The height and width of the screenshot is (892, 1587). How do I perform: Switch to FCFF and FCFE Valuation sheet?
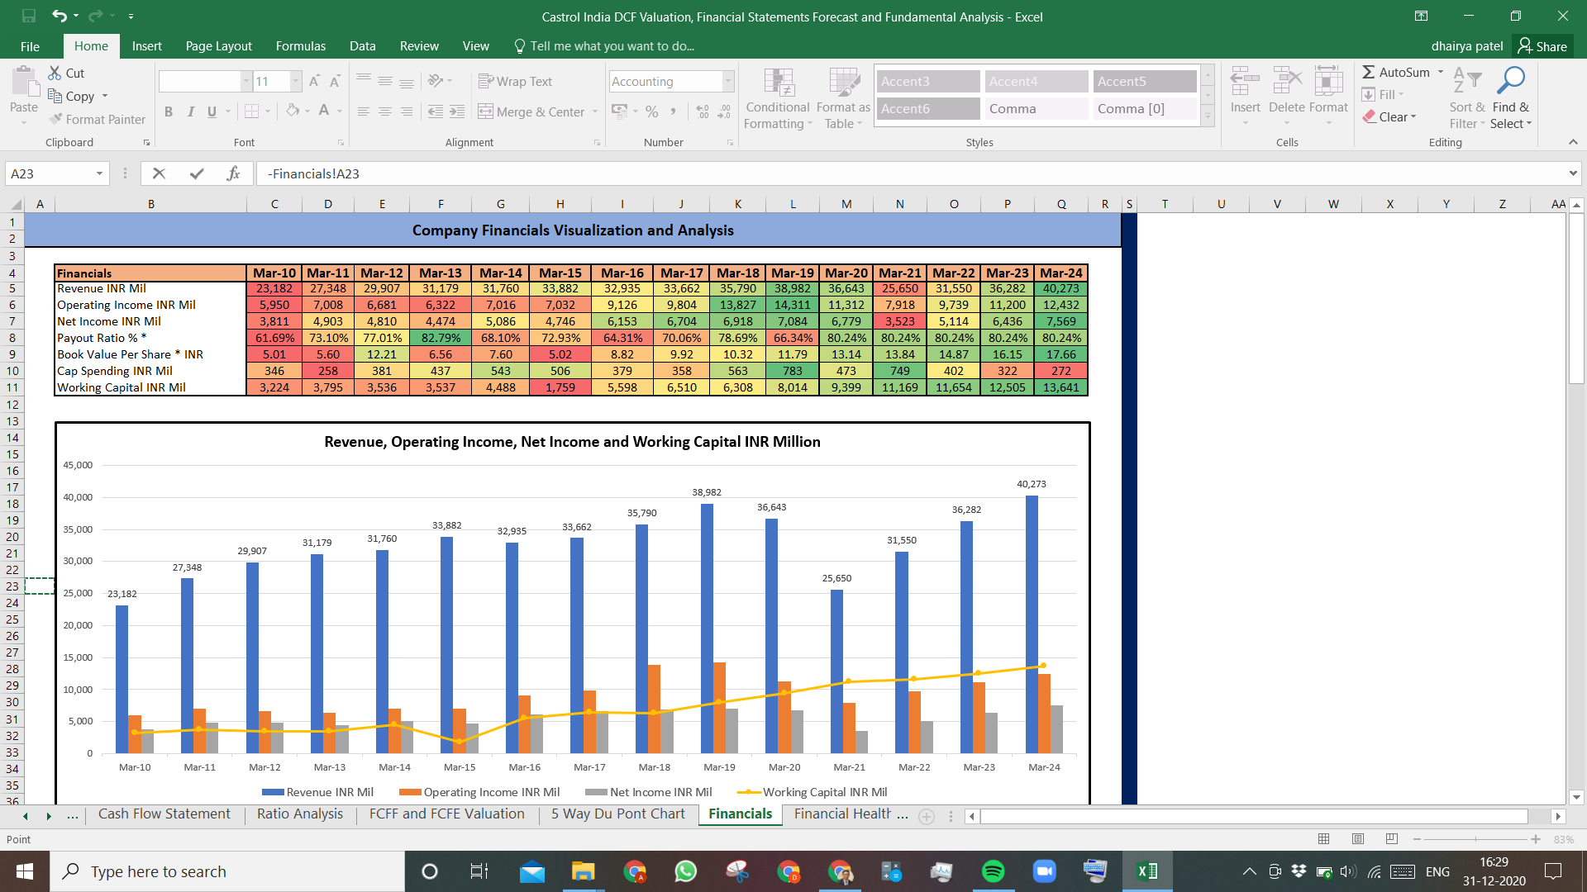pyautogui.click(x=447, y=814)
